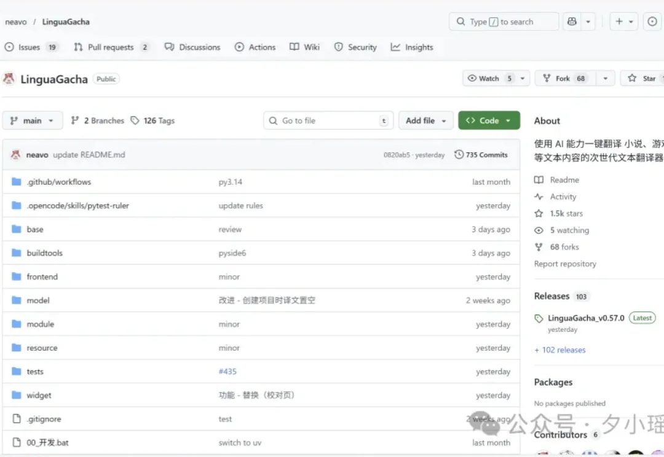Open the Security shield icon
664x457 pixels.
coord(338,47)
